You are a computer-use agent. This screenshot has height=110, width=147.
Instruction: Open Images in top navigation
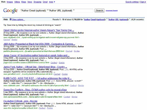[10, 2]
